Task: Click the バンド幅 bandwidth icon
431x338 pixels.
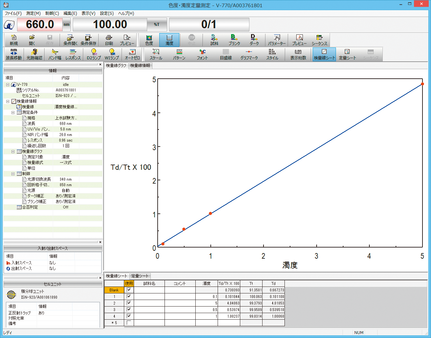Action: 55,54
